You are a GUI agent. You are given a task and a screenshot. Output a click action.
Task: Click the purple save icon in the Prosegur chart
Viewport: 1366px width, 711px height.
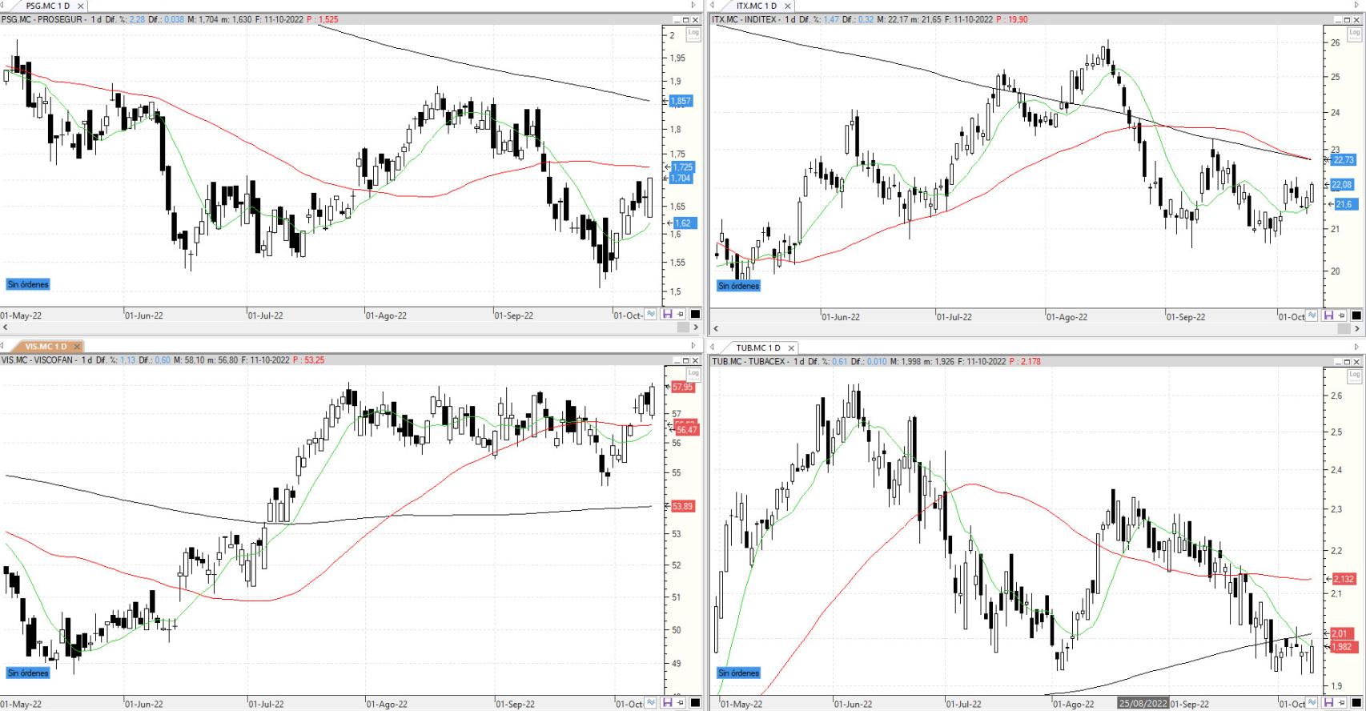coord(667,315)
